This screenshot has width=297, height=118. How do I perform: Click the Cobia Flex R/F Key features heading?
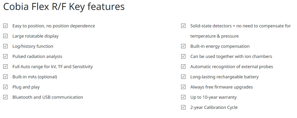pyautogui.click(x=64, y=7)
